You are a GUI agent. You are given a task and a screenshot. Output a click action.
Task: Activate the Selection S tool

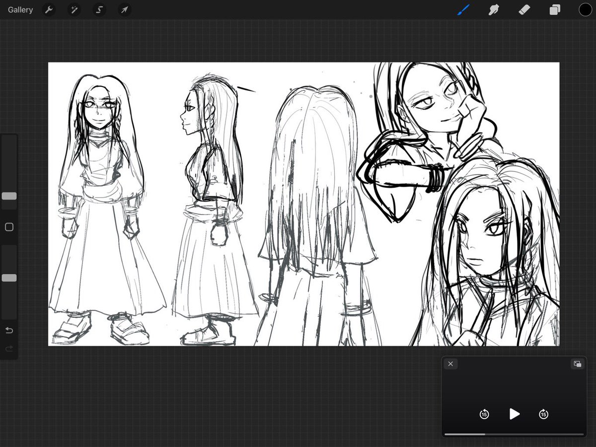(99, 10)
